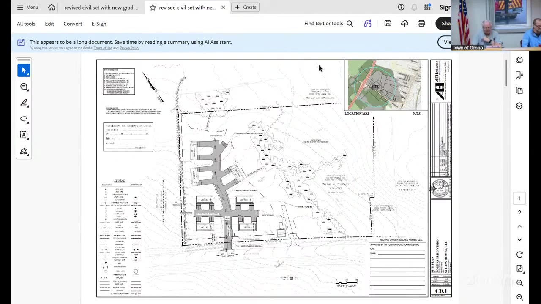
Task: Click Find text or tools search
Action: [328, 24]
